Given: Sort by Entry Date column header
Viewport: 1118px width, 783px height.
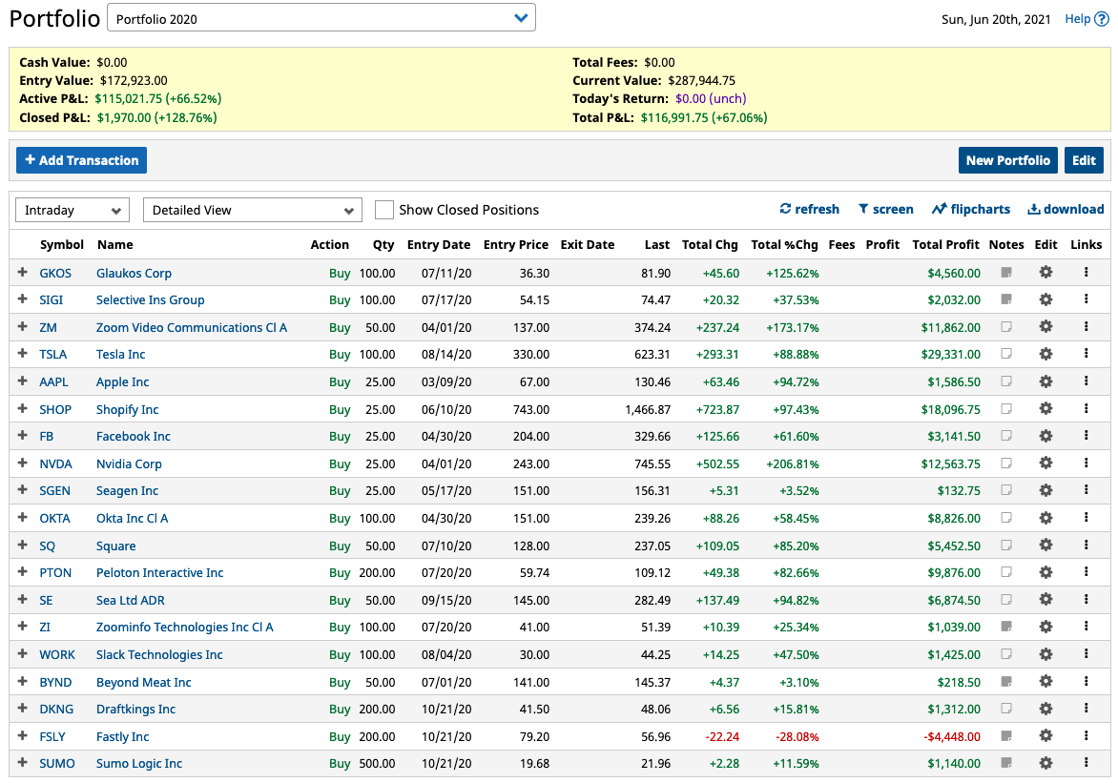Looking at the screenshot, I should point(439,244).
